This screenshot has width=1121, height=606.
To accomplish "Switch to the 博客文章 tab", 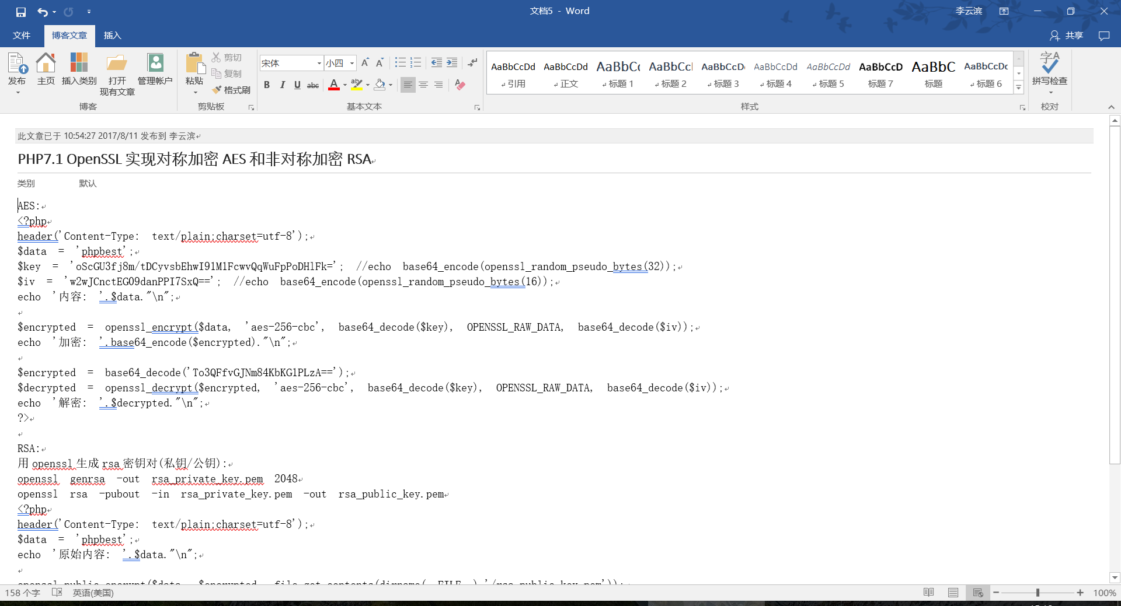I will (69, 36).
